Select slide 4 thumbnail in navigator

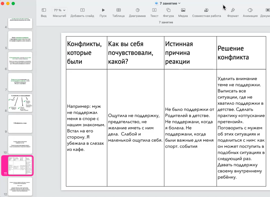pyautogui.click(x=20, y=23)
